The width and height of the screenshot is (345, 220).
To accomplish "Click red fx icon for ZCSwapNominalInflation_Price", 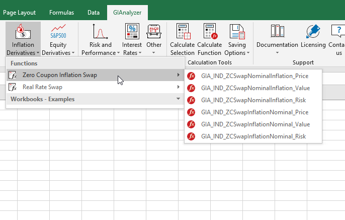I will pos(191,76).
